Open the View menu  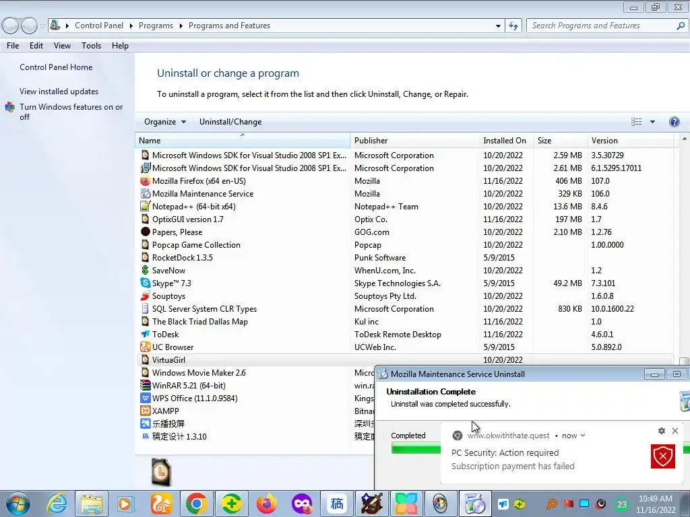click(x=62, y=46)
